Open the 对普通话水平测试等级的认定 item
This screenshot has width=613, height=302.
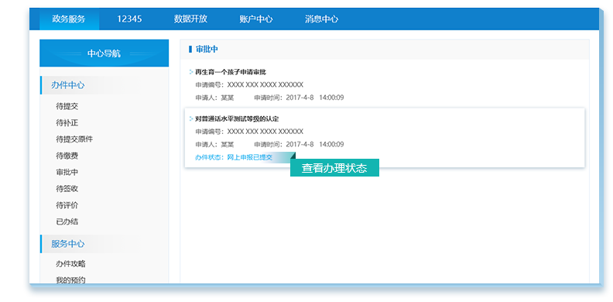(237, 119)
